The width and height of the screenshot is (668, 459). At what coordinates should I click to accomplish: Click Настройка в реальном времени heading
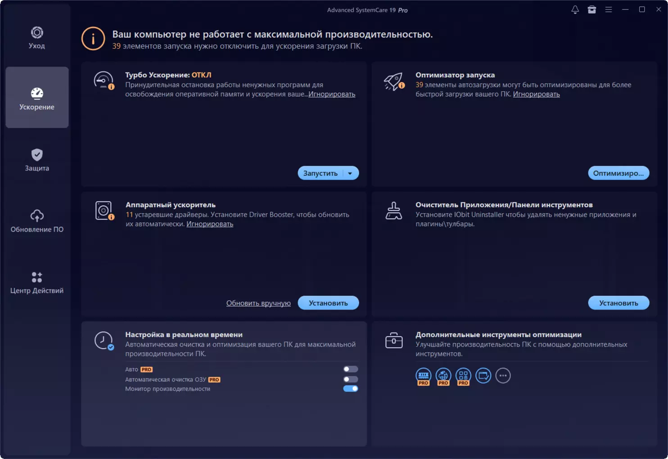(184, 334)
